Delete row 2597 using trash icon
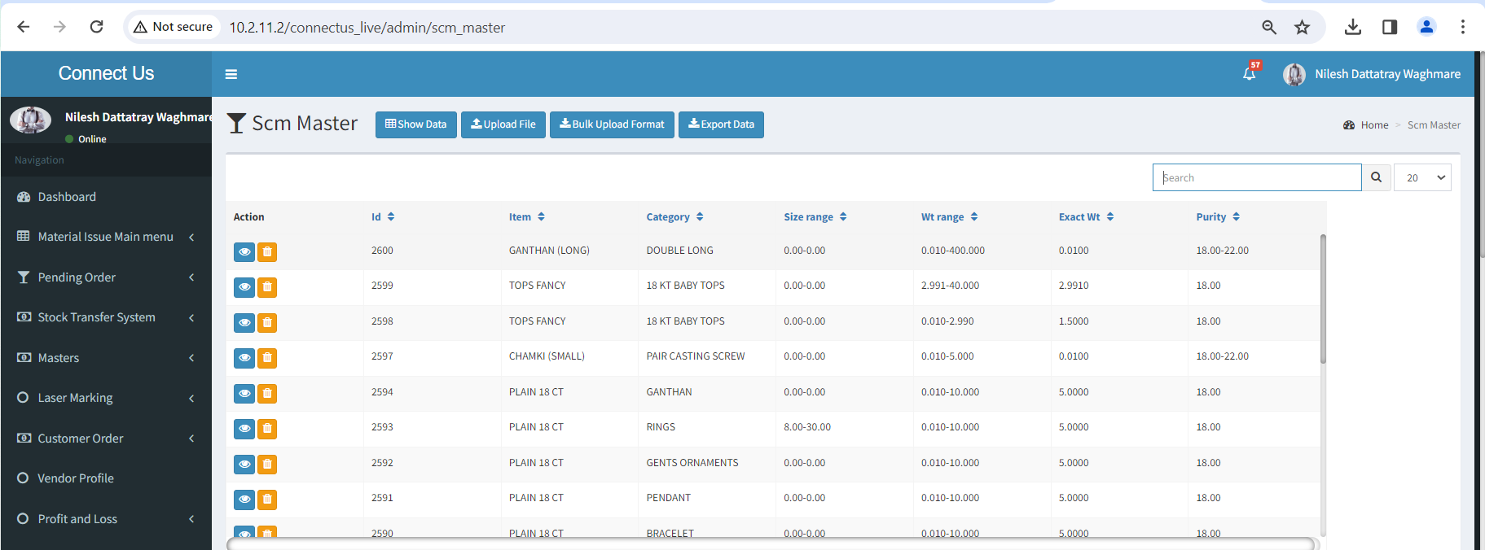 (267, 358)
